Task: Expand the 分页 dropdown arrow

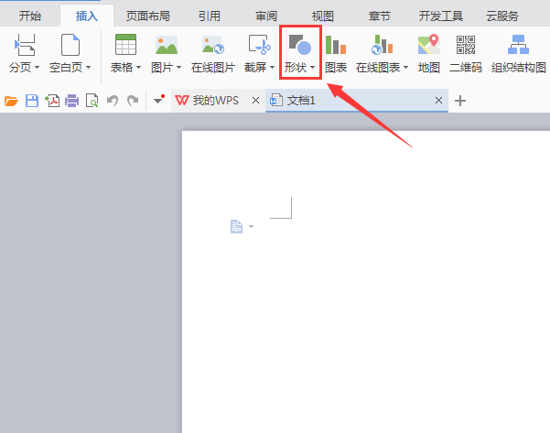Action: pos(38,67)
